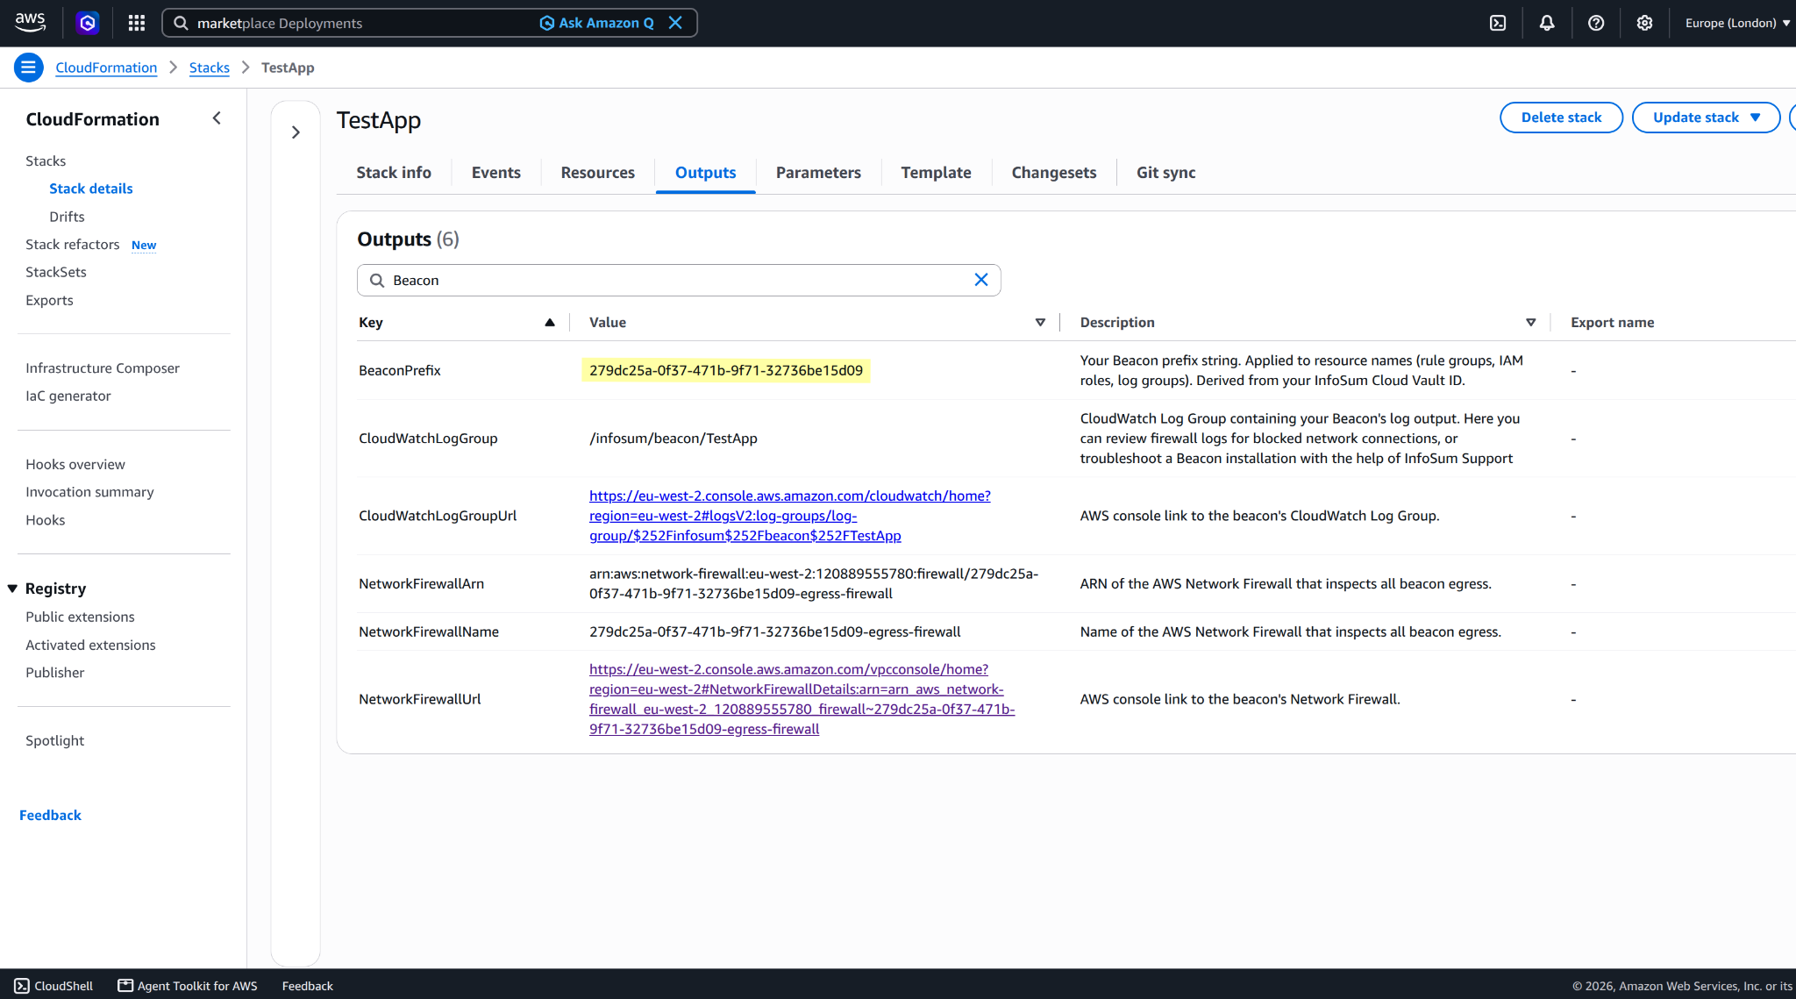Screen dimensions: 1796x999
Task: Go to CloudFormation breadcrumb link
Action: pyautogui.click(x=106, y=68)
